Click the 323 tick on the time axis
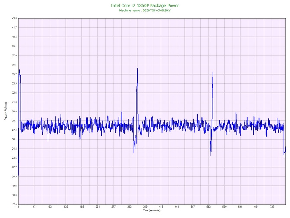This screenshot has width=290, height=218. (129, 207)
